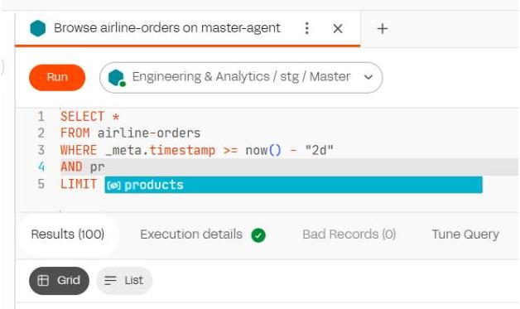Click the "2d" string literal in the query
The image size is (520, 309).
[x=319, y=150]
